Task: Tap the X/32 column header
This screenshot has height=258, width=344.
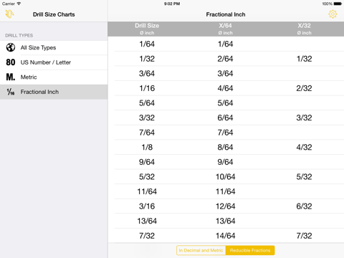Action: (304, 29)
